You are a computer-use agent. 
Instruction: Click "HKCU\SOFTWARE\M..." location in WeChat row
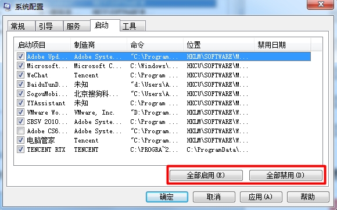pos(217,75)
